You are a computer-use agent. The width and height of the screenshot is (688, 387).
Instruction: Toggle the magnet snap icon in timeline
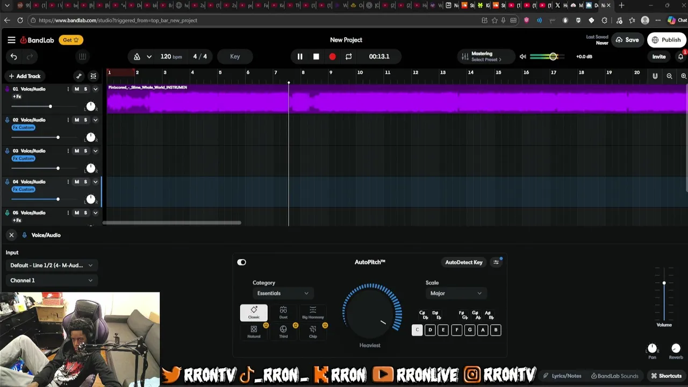pyautogui.click(x=655, y=76)
